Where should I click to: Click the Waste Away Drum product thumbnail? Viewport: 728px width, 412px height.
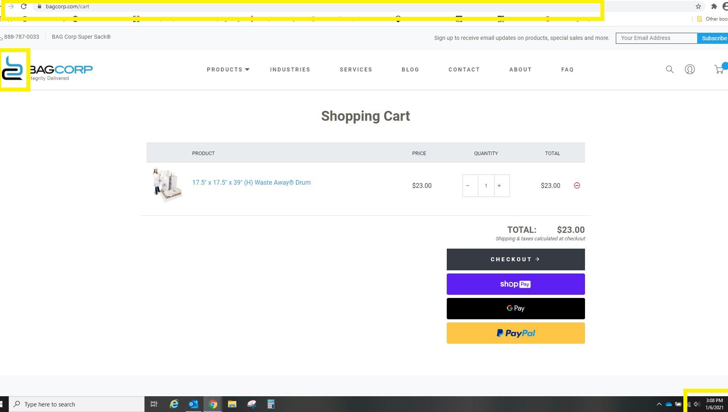167,184
